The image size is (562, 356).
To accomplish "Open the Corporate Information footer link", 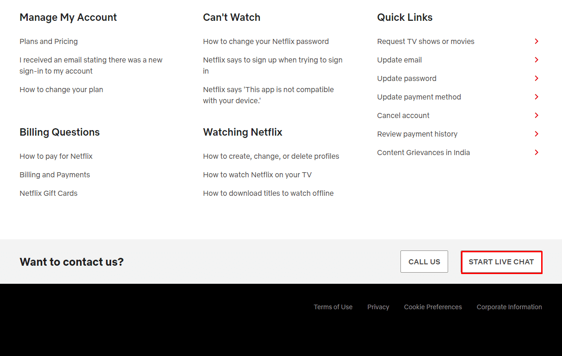I will 509,307.
